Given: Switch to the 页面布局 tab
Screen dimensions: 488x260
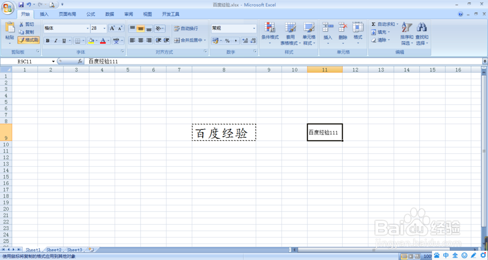Looking at the screenshot, I should (x=67, y=14).
